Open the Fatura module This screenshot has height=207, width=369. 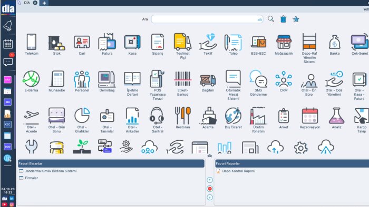coord(107,45)
